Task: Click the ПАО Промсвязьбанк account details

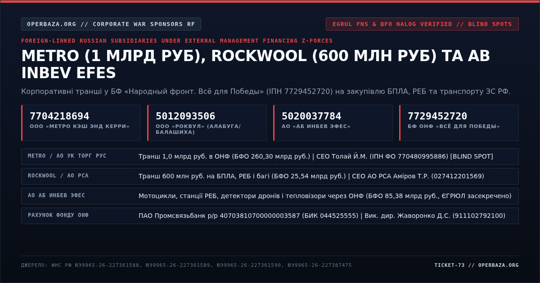Action: tap(322, 216)
